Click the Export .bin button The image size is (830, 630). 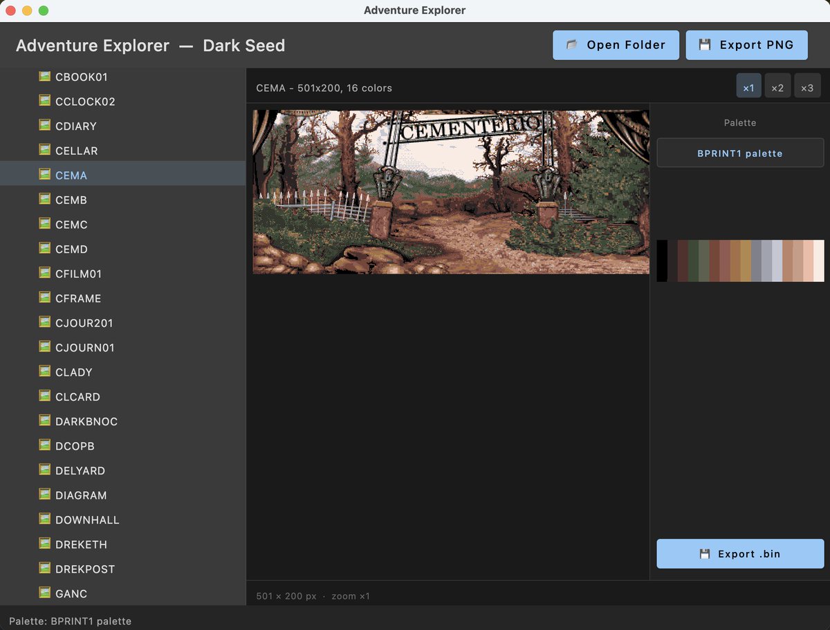point(740,554)
